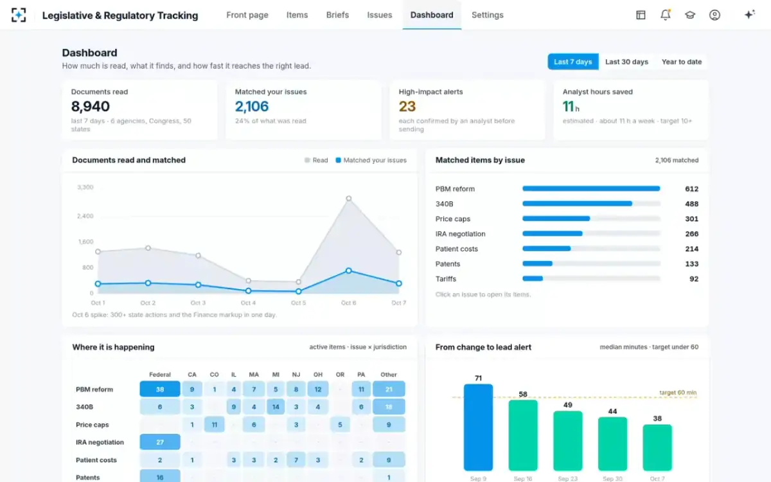Open the notifications bell
Viewport: 771px width, 482px height.
click(x=666, y=15)
